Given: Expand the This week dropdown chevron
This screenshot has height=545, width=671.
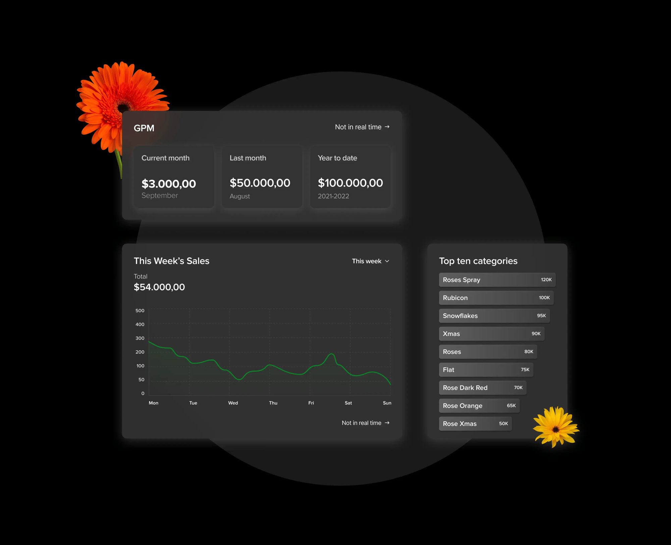Looking at the screenshot, I should coord(387,261).
